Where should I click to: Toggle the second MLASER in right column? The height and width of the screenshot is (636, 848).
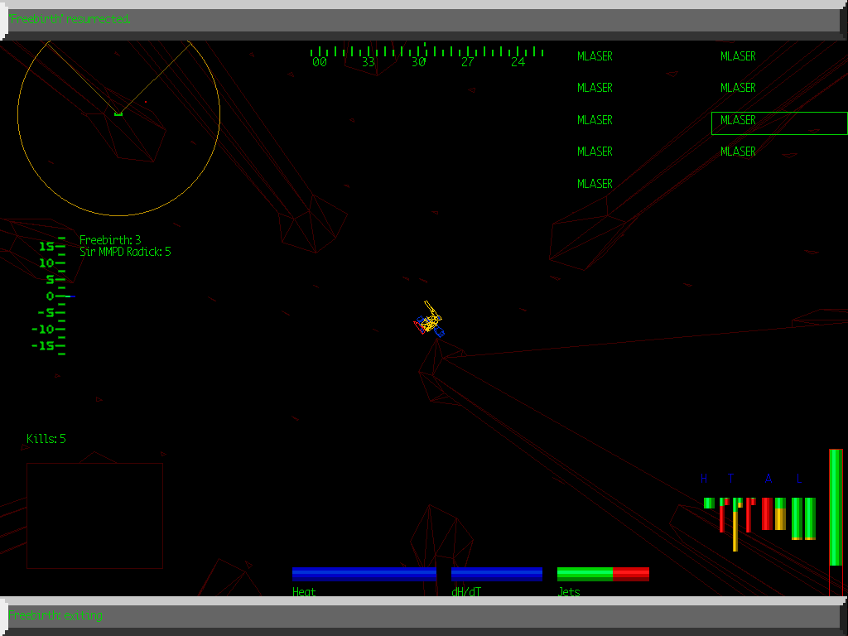(x=737, y=87)
